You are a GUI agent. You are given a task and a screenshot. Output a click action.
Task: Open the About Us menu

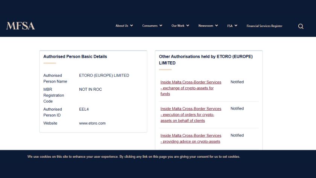coord(122,26)
